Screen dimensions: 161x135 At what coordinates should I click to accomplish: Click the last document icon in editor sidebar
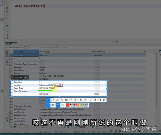tap(7, 38)
